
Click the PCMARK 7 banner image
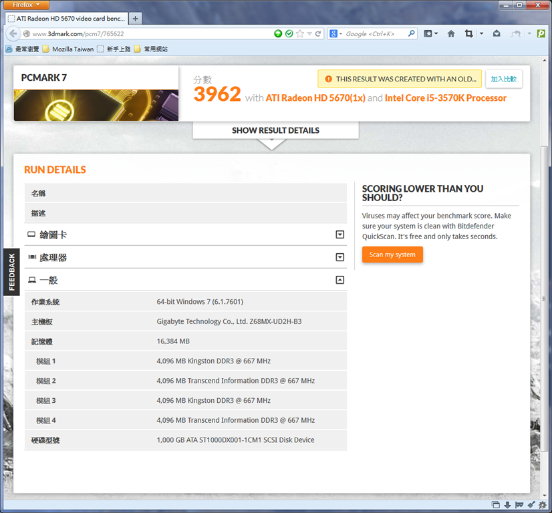click(96, 105)
